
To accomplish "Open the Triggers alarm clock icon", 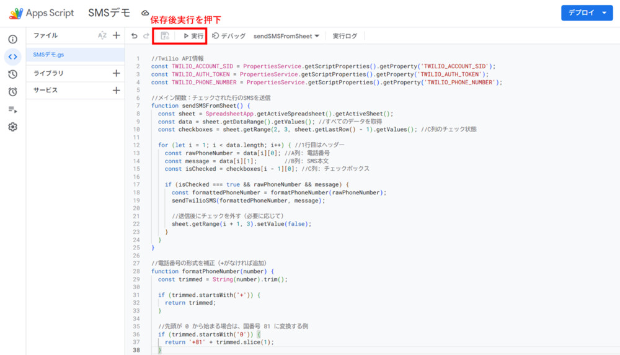I will 12,92.
